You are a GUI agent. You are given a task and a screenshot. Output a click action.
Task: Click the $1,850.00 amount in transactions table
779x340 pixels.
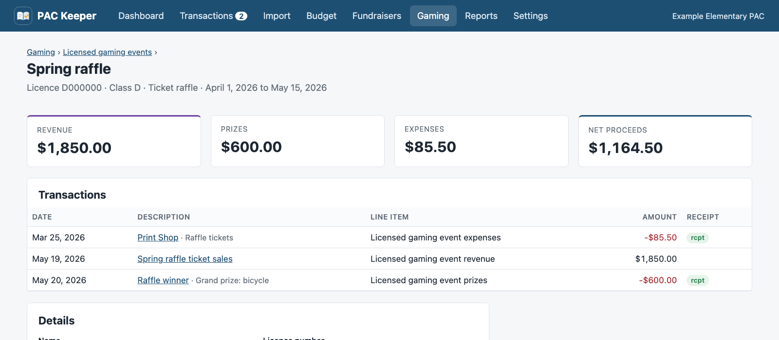[656, 259]
